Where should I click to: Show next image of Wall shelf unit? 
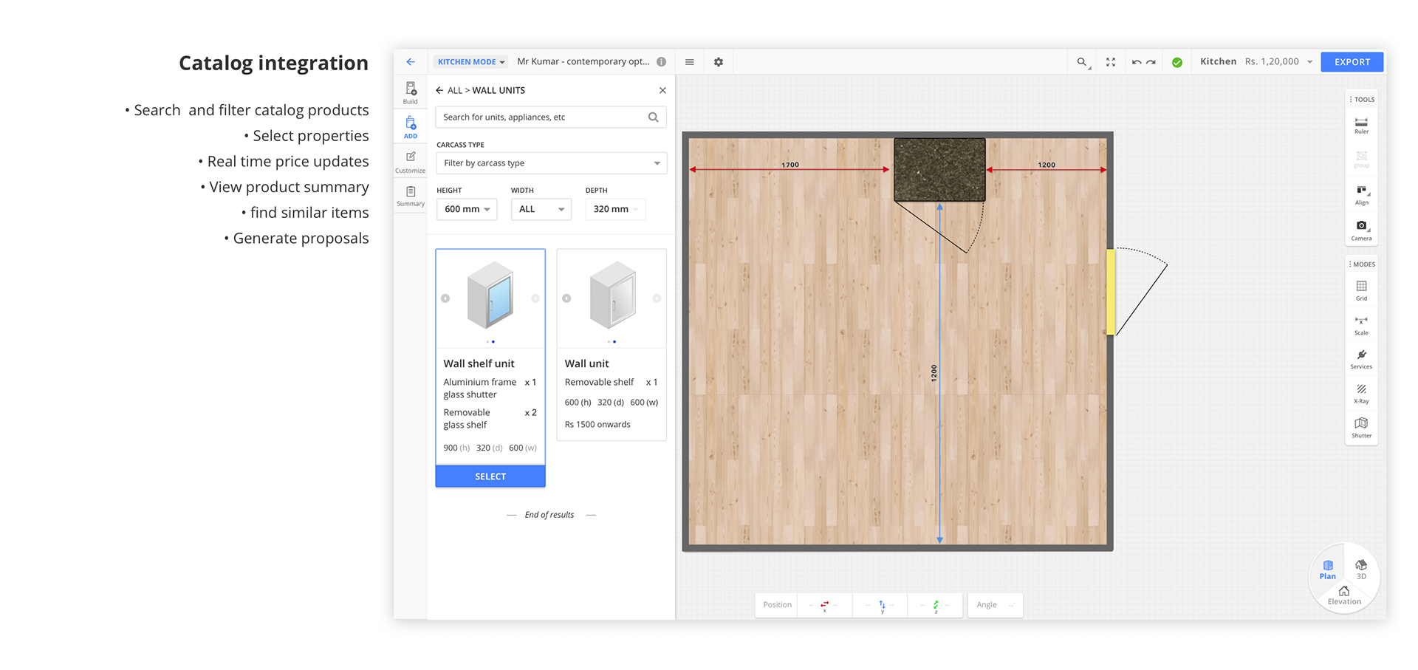(535, 298)
